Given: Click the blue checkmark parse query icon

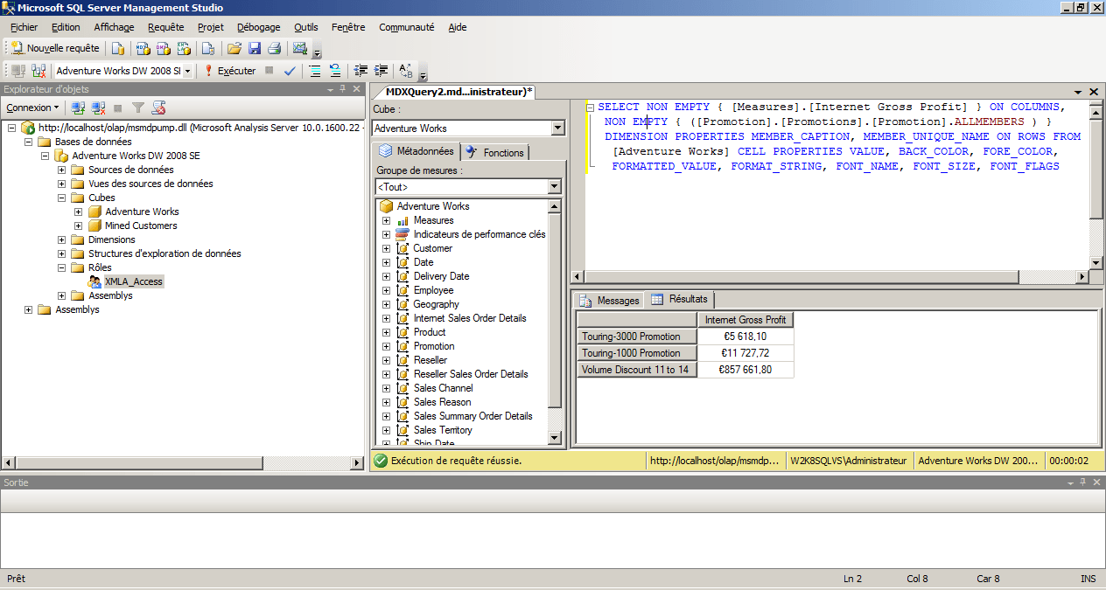Looking at the screenshot, I should pyautogui.click(x=290, y=71).
